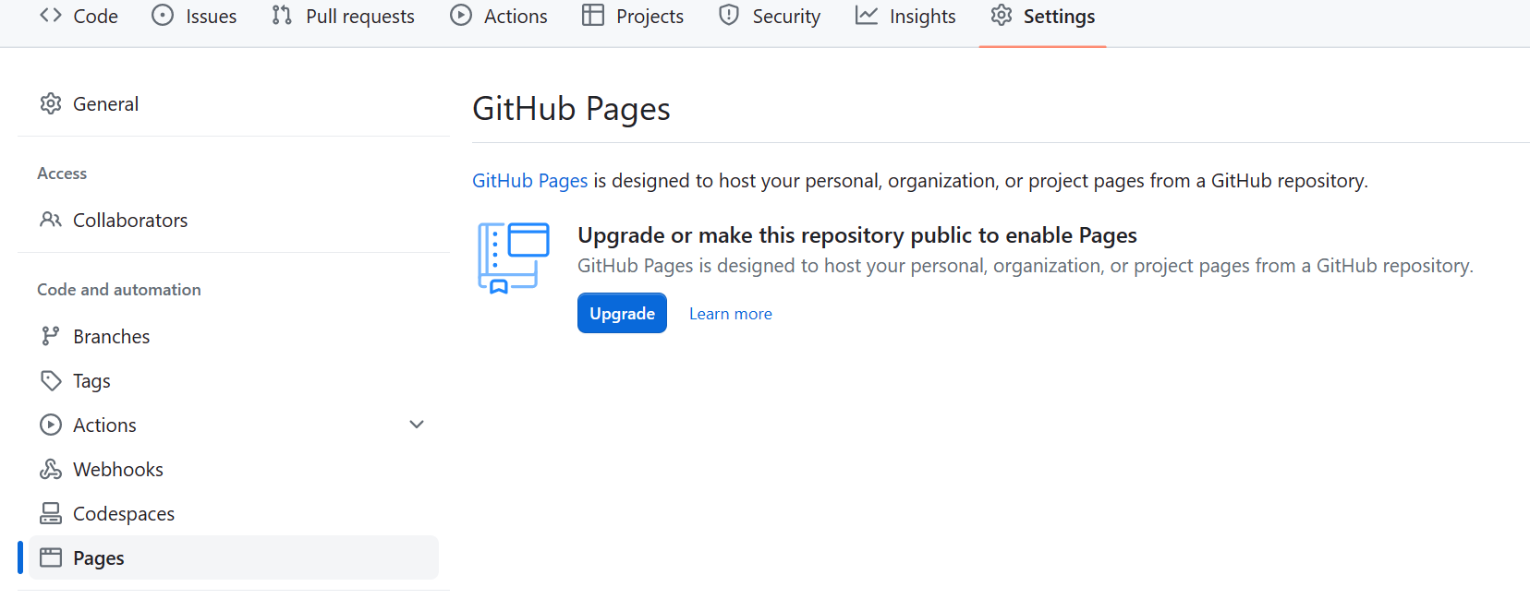Open the Actions tab in top navigation
This screenshot has width=1530, height=611.
tap(499, 17)
